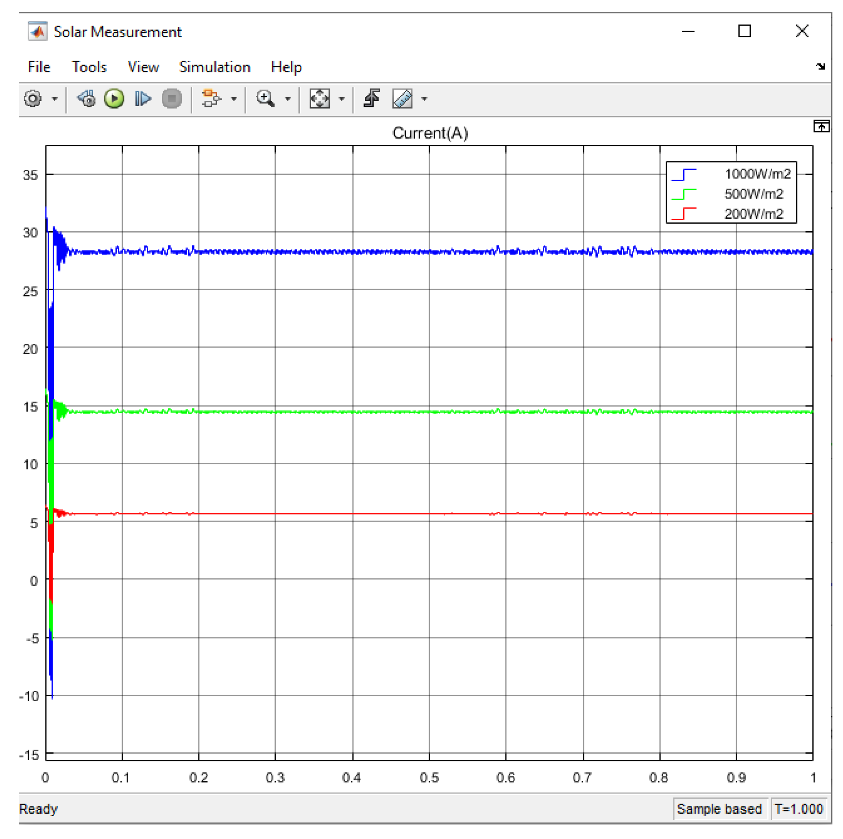Expand dropdown arrow next to scale axes

click(342, 100)
